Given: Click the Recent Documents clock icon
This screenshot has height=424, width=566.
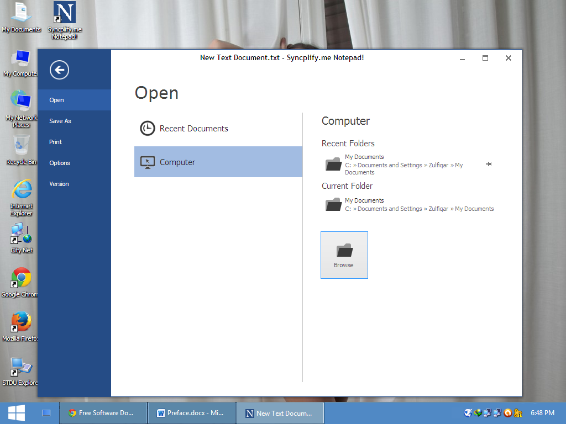Looking at the screenshot, I should pos(147,128).
